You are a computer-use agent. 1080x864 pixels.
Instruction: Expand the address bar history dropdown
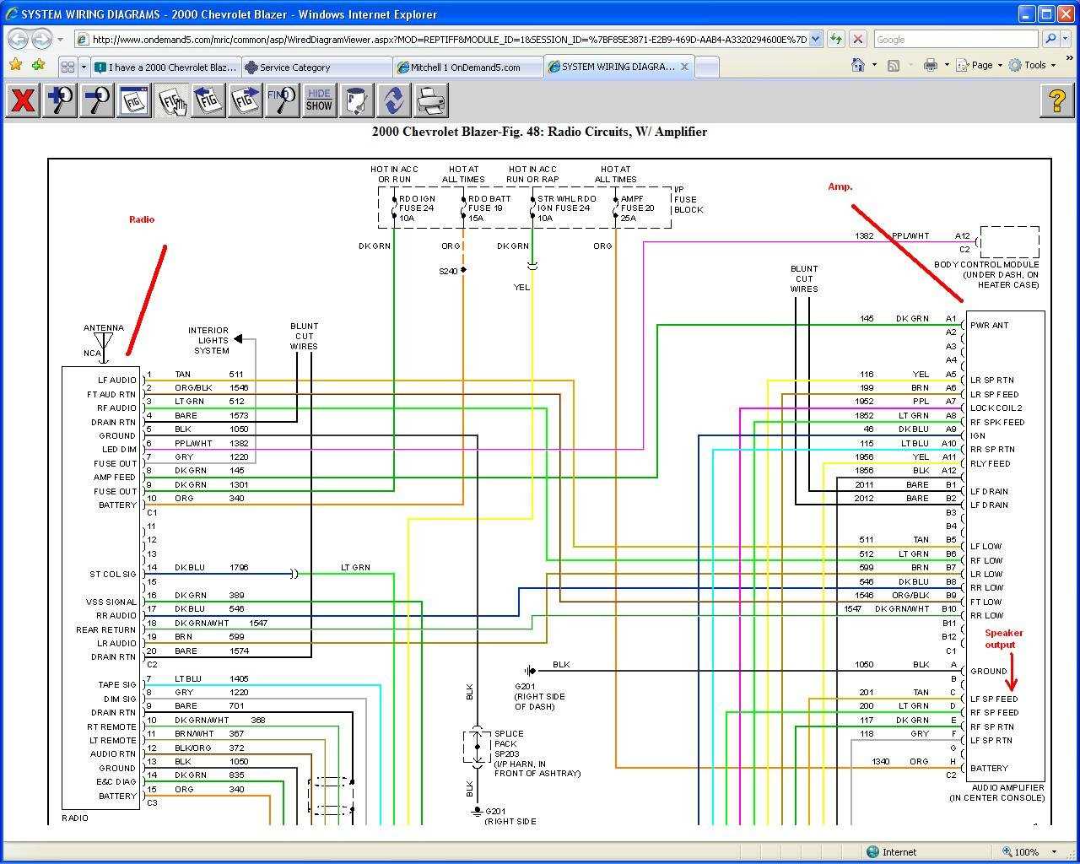click(815, 39)
